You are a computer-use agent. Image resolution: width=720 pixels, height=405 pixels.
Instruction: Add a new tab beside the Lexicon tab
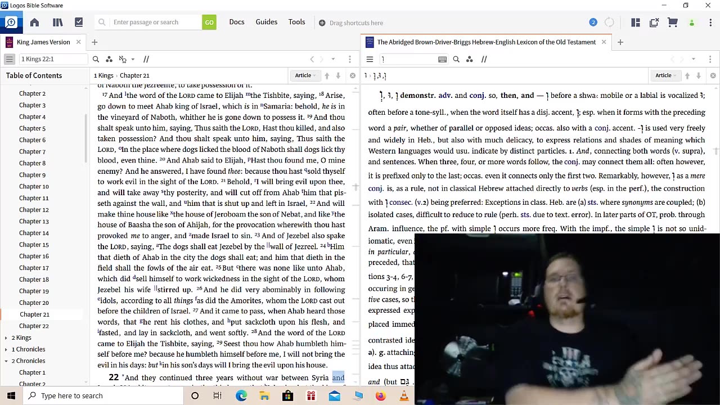620,42
